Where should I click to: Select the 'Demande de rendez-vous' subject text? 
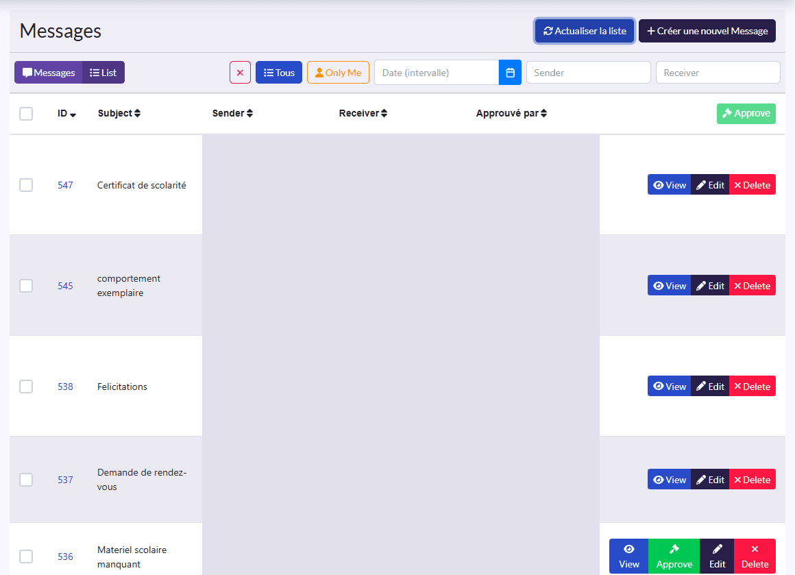[x=142, y=480]
